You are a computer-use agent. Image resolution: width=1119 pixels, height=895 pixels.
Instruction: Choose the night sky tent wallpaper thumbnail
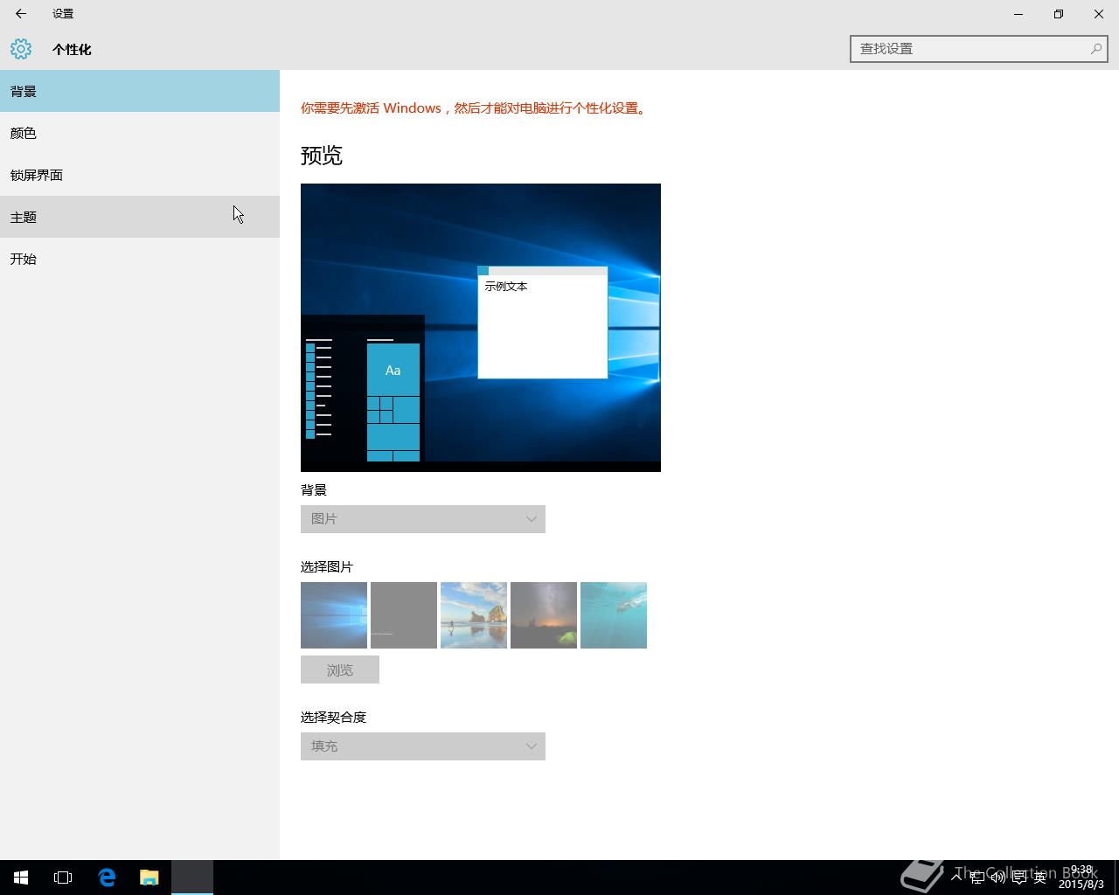544,615
